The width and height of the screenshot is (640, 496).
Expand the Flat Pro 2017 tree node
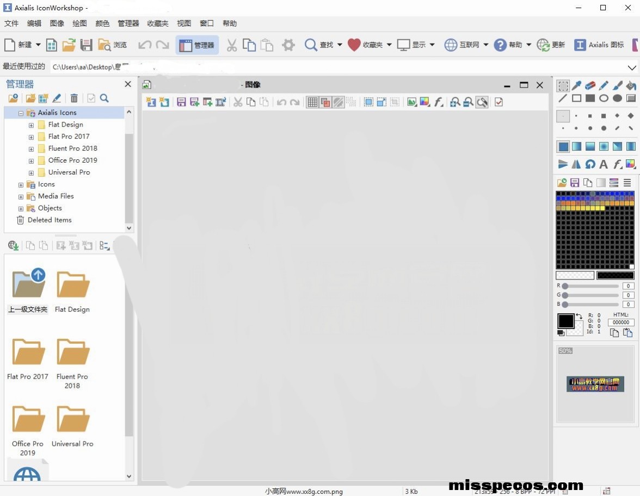click(31, 137)
